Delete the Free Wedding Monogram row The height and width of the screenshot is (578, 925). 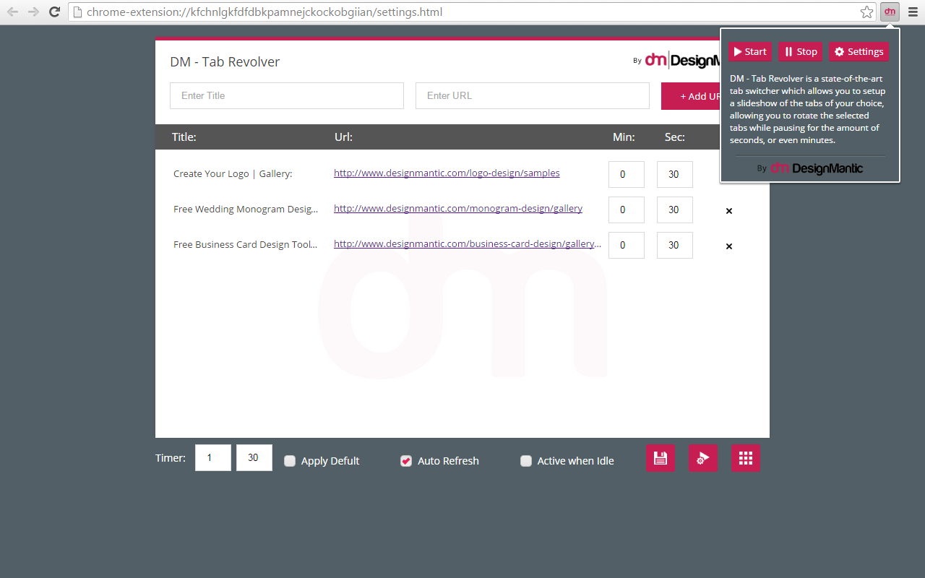pyautogui.click(x=729, y=211)
